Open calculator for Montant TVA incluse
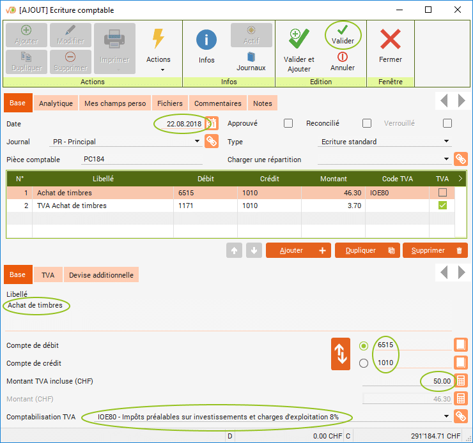 460,381
